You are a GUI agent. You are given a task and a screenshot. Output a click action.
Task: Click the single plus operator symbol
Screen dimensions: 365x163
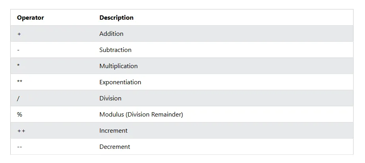coord(19,34)
